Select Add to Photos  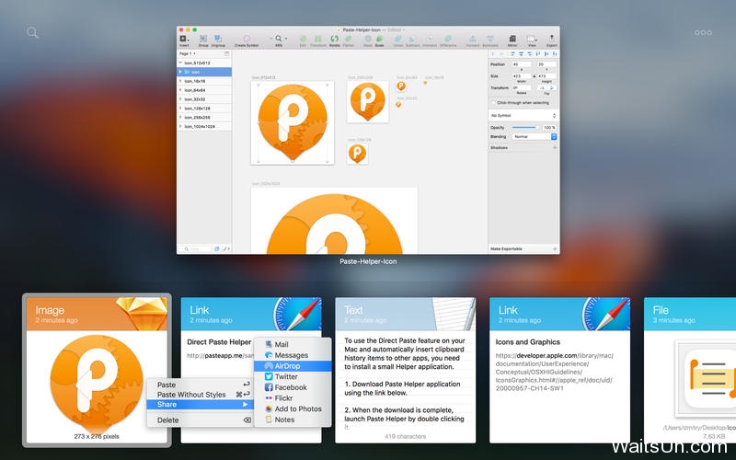293,408
